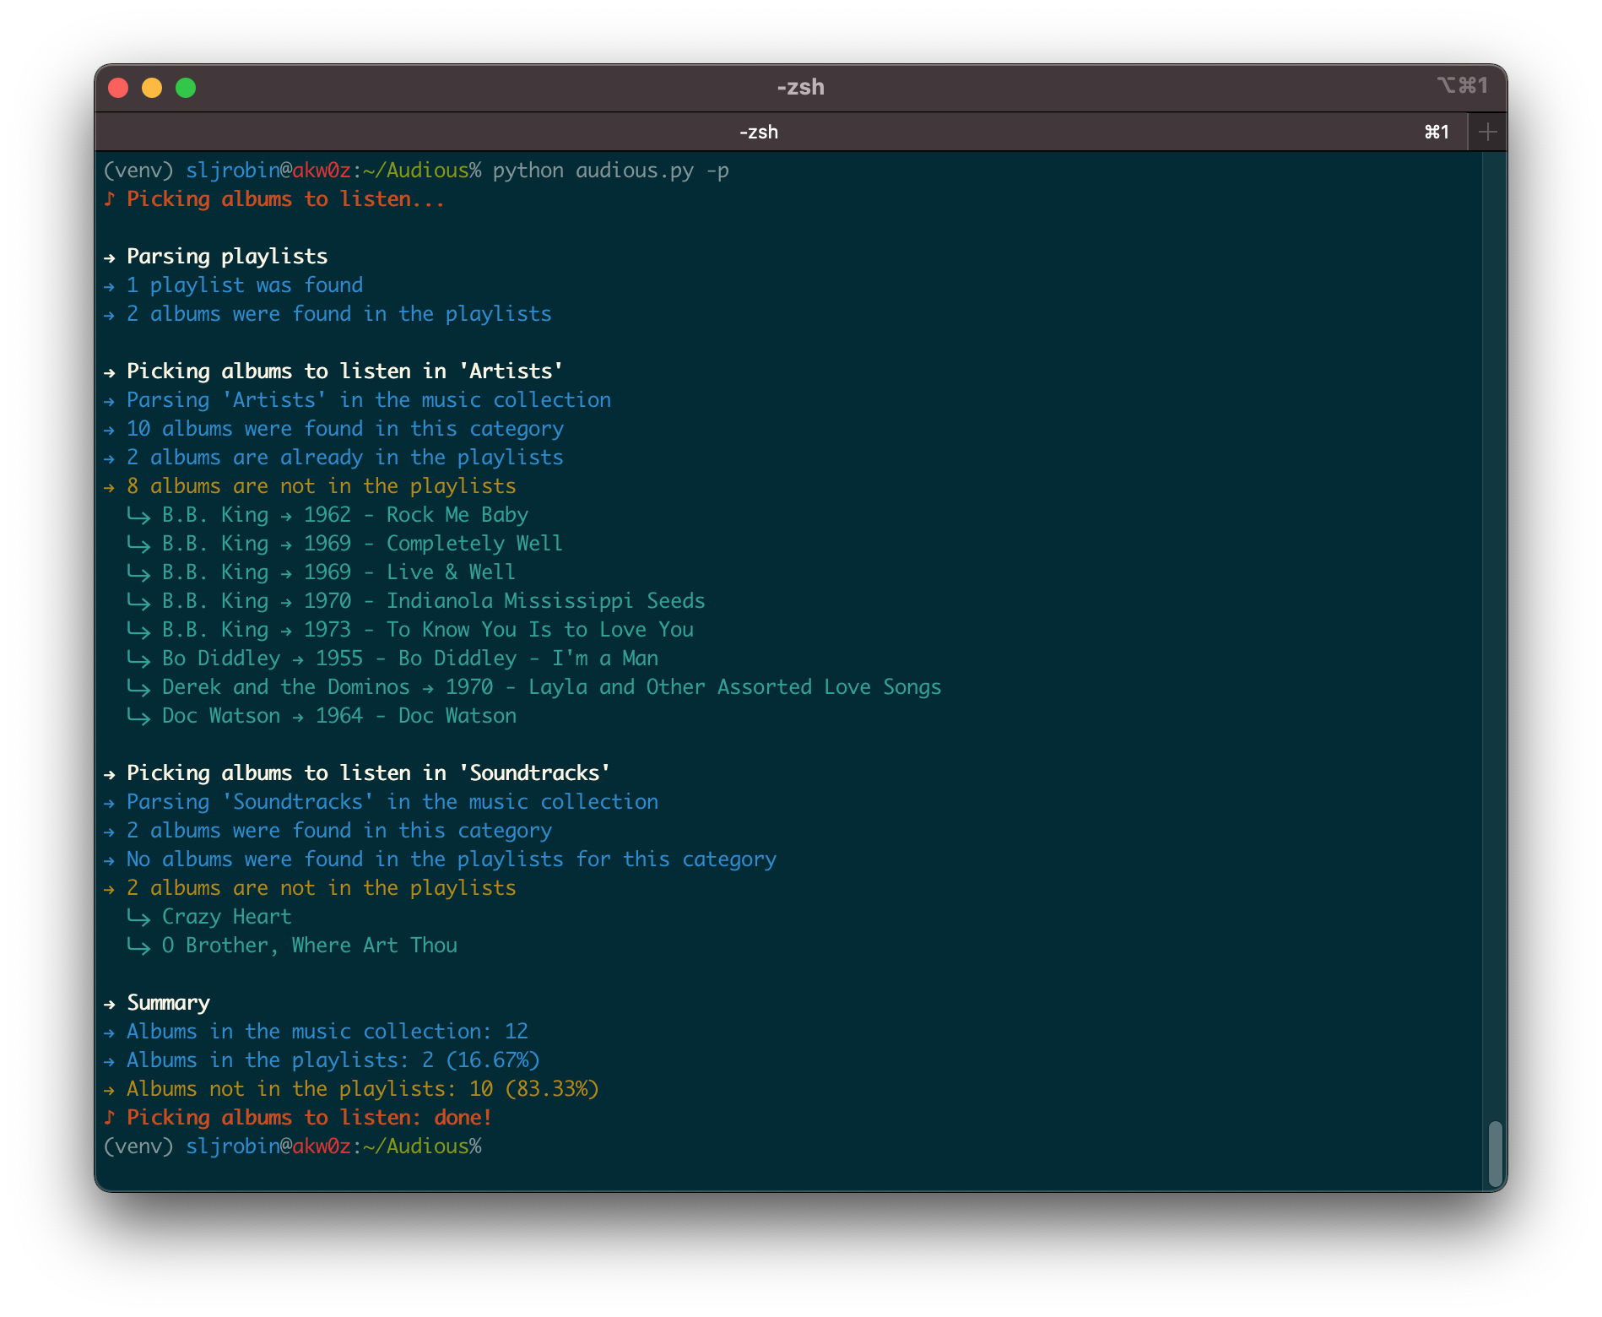Screen dimensions: 1602x1317
Task: Click the music note before 'Picking albums to listen...'
Action: (x=109, y=199)
